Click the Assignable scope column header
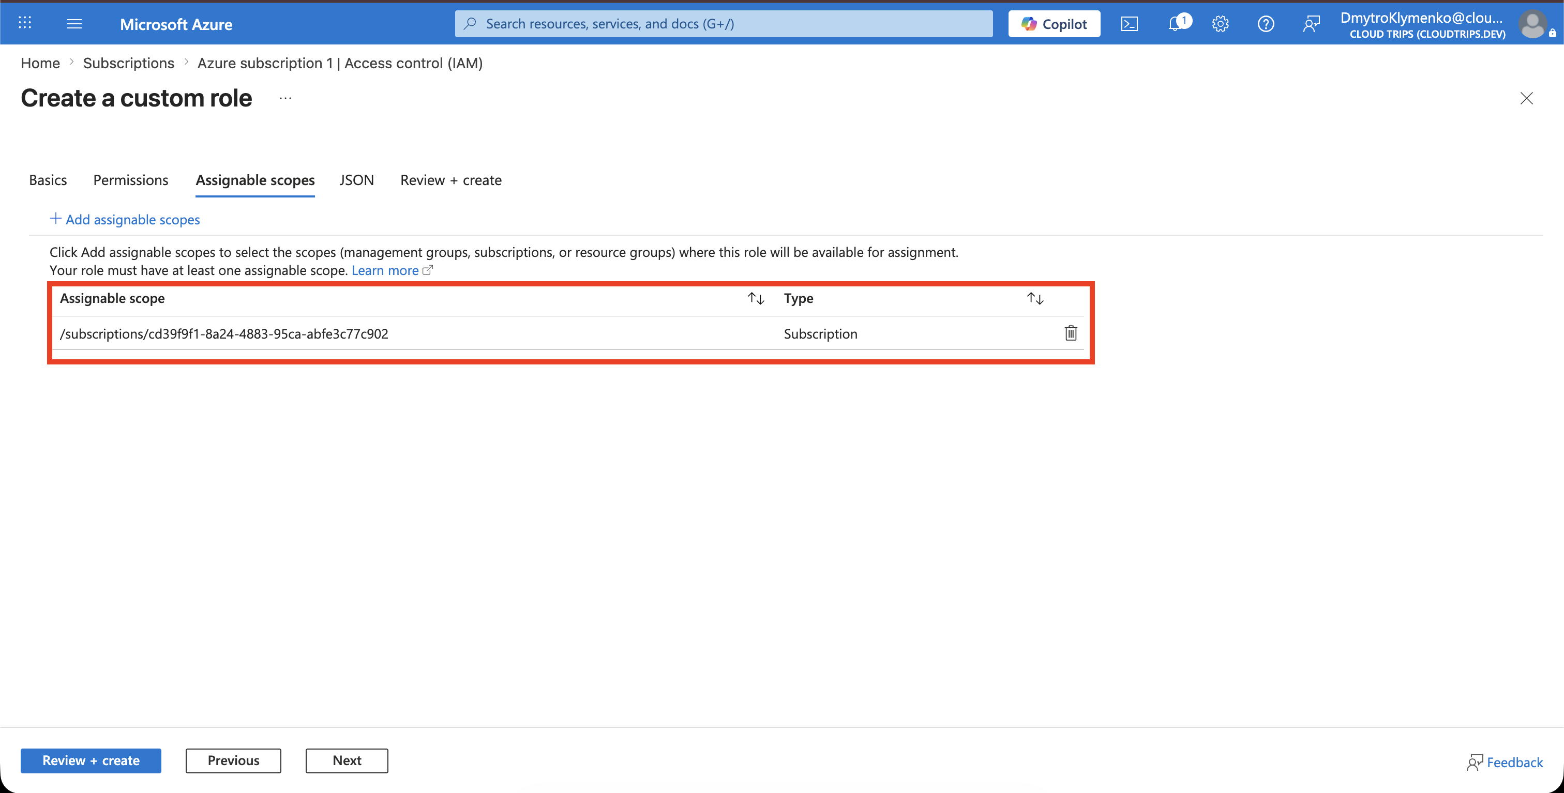Viewport: 1564px width, 793px height. (x=112, y=298)
